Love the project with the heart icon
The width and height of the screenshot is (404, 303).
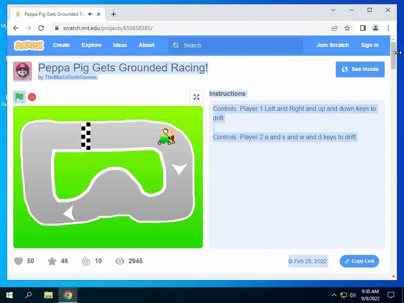coord(19,261)
